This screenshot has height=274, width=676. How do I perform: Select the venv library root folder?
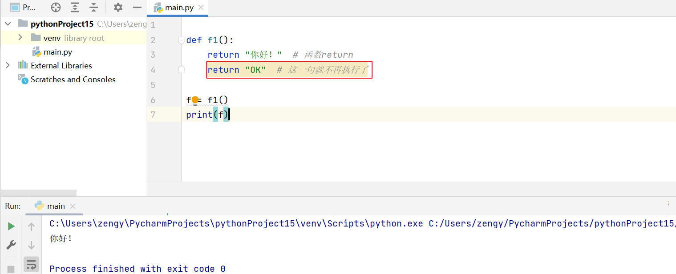click(x=73, y=38)
